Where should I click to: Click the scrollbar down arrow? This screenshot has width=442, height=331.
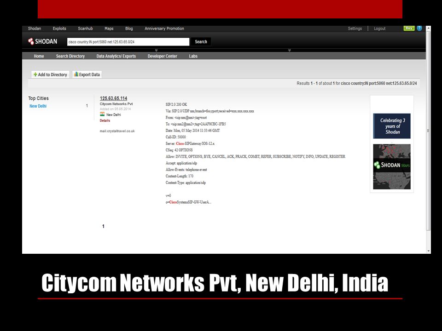429,251
